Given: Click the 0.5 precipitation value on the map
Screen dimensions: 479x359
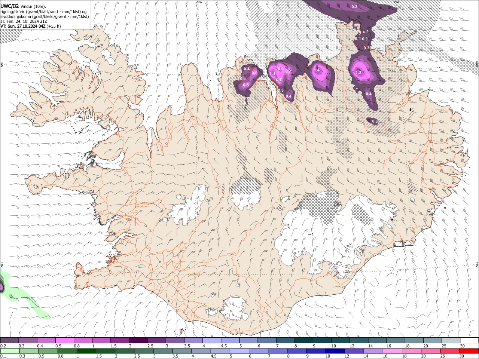Looking at the screenshot, I should pyautogui.click(x=246, y=85).
